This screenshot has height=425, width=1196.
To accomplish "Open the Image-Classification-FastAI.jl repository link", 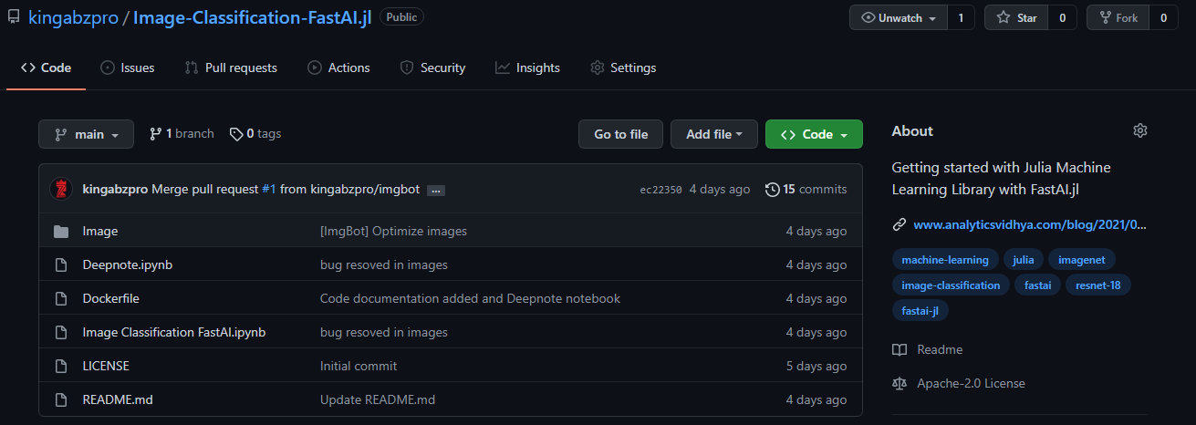I will tap(252, 17).
